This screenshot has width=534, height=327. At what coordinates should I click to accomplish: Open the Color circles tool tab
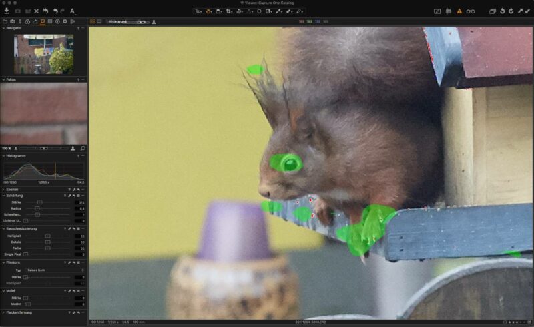(x=27, y=21)
